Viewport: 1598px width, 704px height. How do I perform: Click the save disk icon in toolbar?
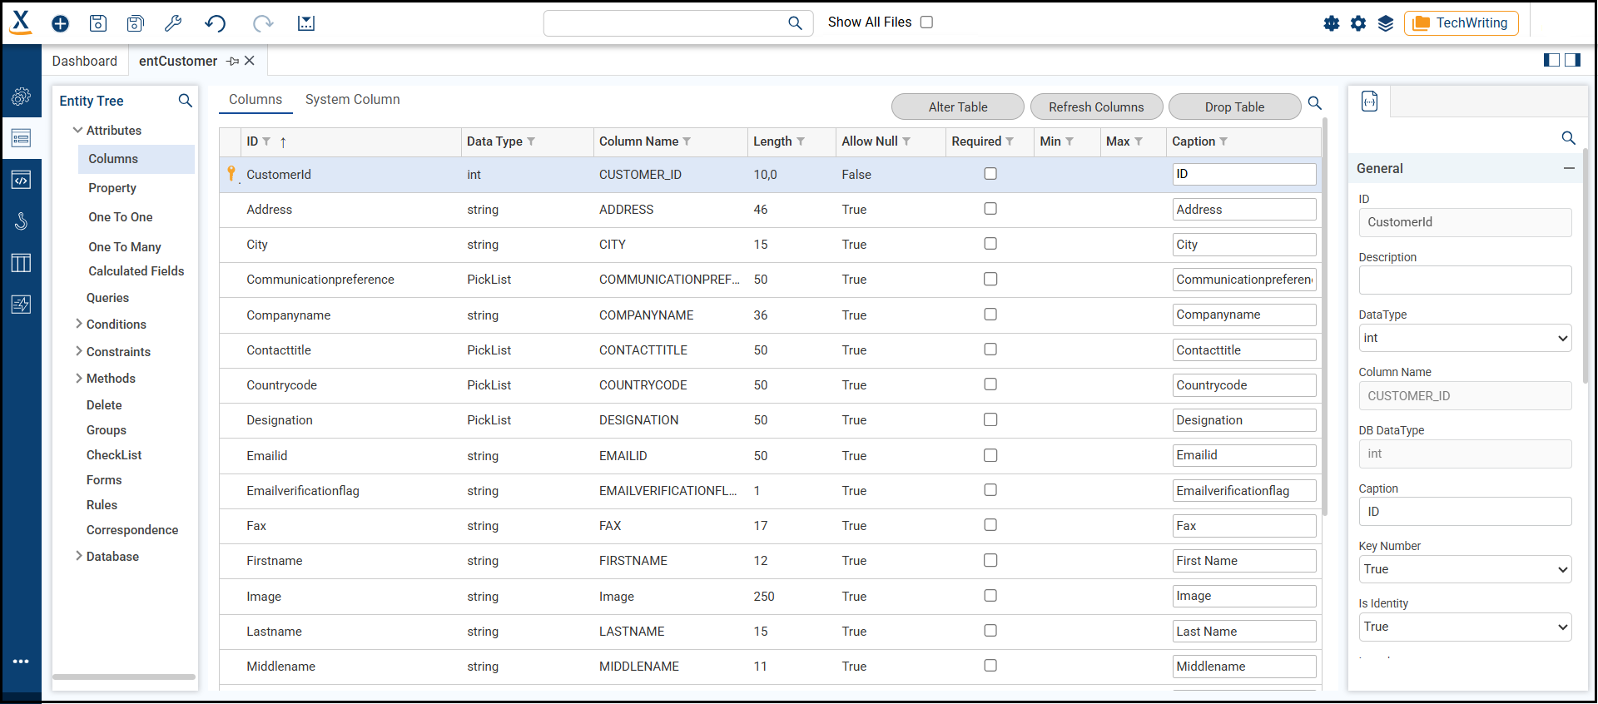point(98,23)
